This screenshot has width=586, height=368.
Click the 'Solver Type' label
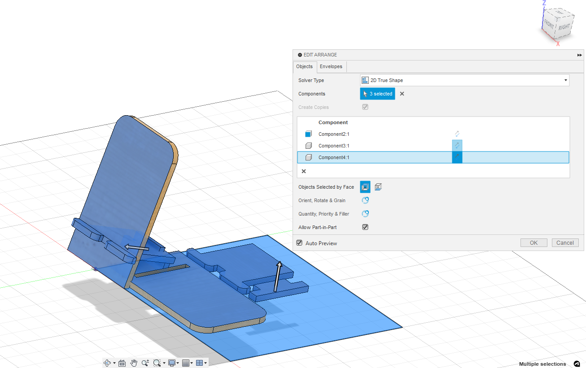pos(311,80)
